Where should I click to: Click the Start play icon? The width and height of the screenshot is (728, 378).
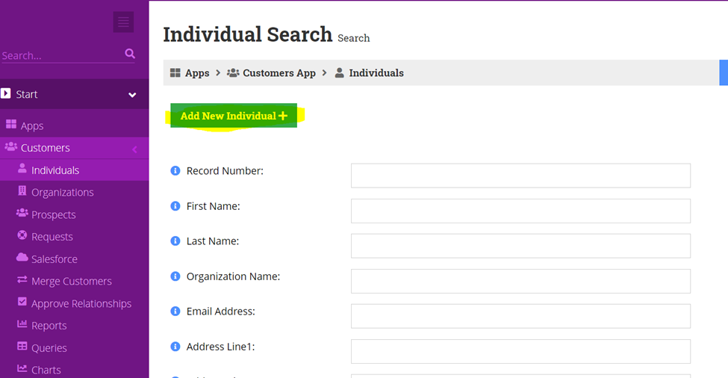5,93
